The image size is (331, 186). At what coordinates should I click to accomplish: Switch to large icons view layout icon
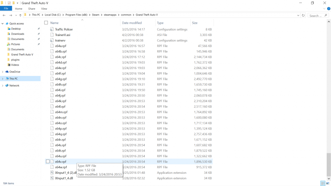[328, 183]
